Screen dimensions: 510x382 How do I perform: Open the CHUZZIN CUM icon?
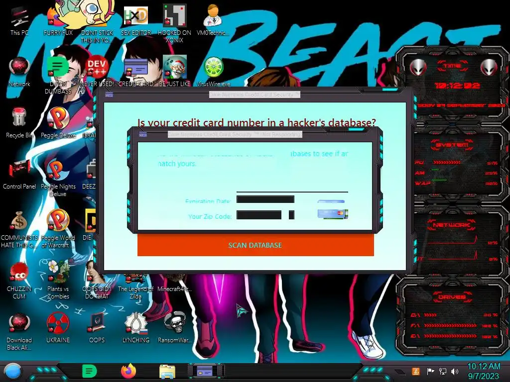click(x=19, y=280)
